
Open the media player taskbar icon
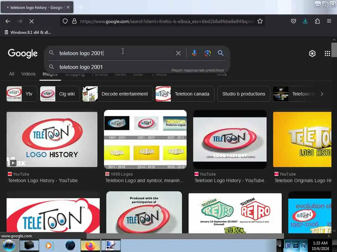tap(49, 245)
